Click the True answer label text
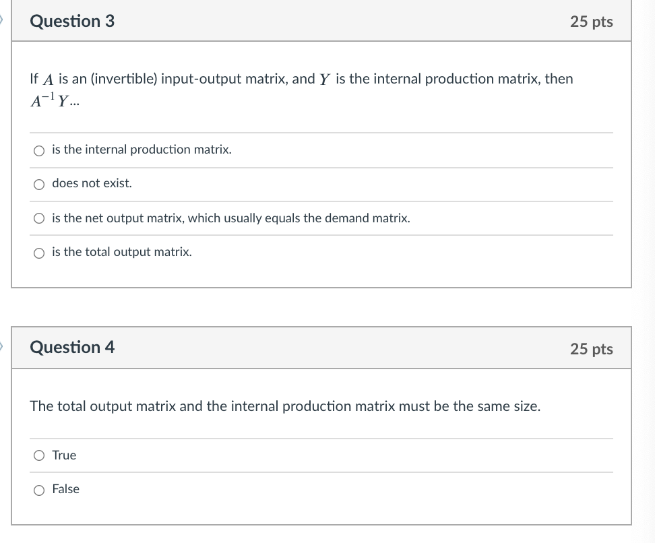Image resolution: width=655 pixels, height=543 pixels. click(64, 455)
